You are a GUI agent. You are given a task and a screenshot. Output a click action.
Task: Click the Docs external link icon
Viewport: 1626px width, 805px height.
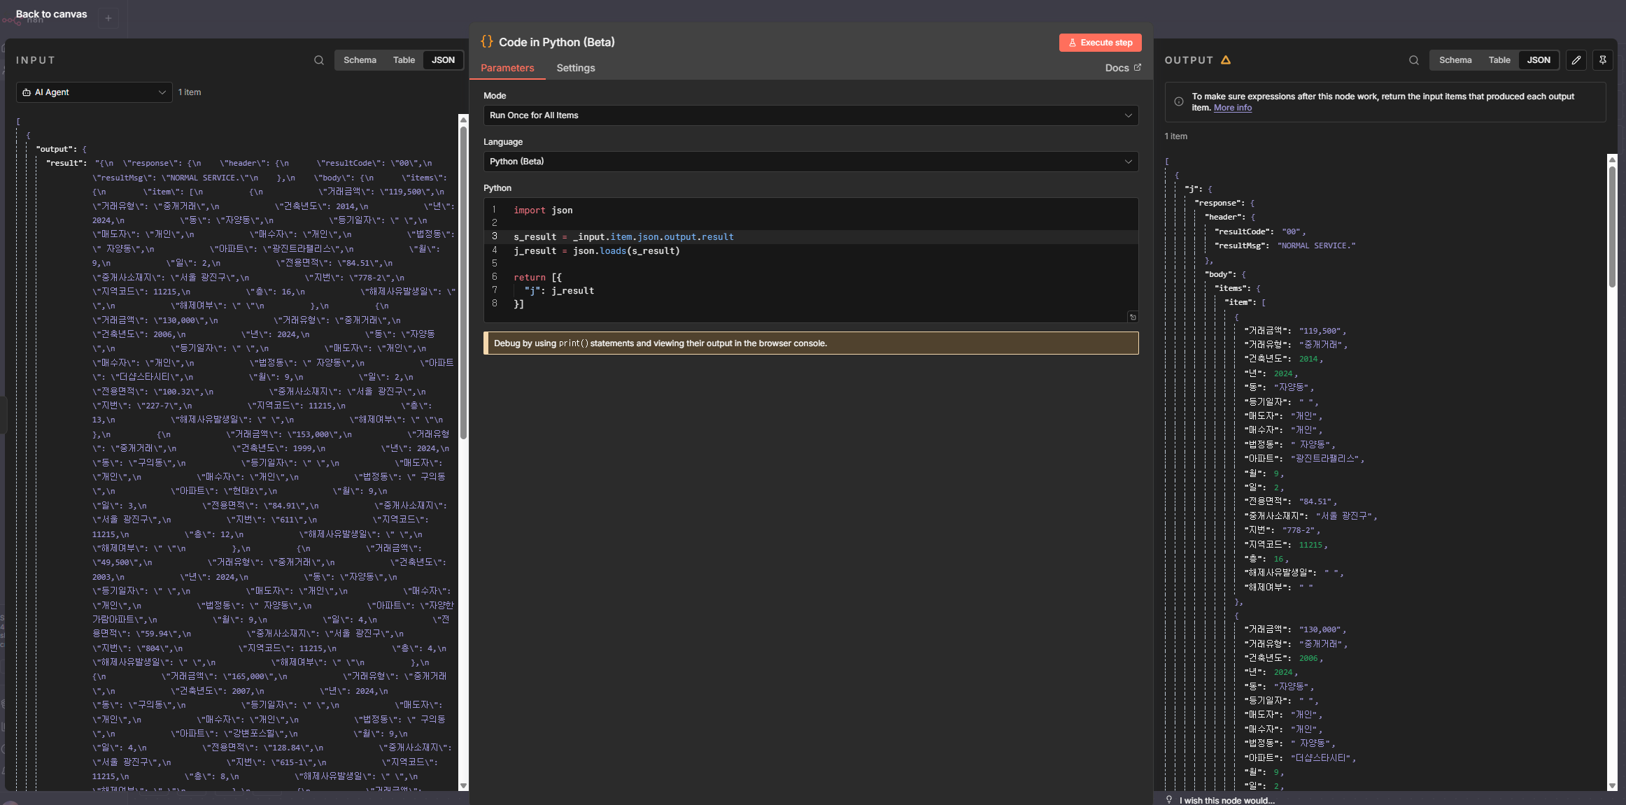pos(1138,67)
